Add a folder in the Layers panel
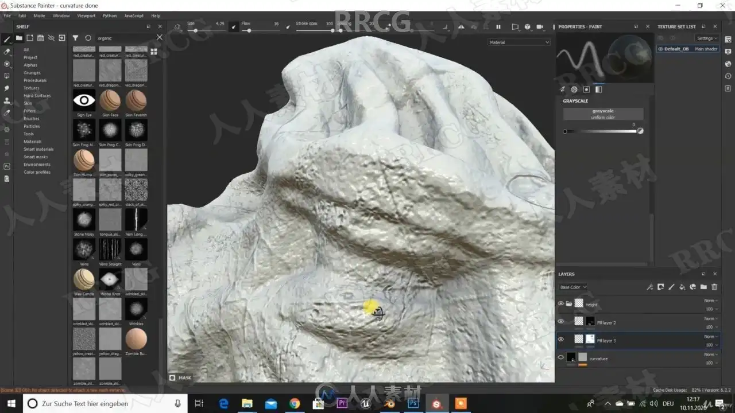 [x=703, y=287]
